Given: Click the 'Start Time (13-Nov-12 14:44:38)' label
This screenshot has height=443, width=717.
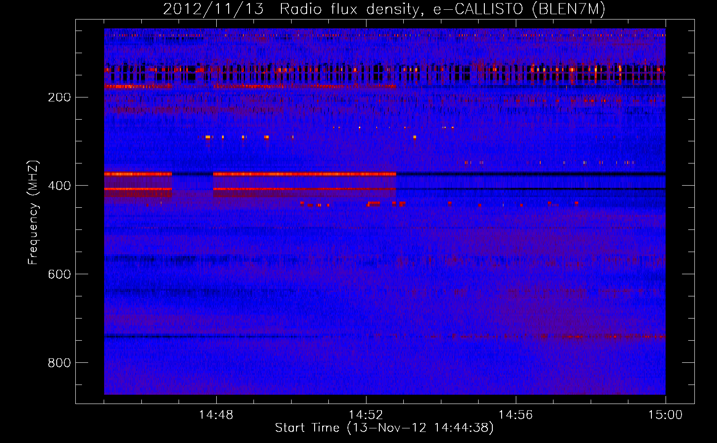Looking at the screenshot, I should pyautogui.click(x=384, y=428).
